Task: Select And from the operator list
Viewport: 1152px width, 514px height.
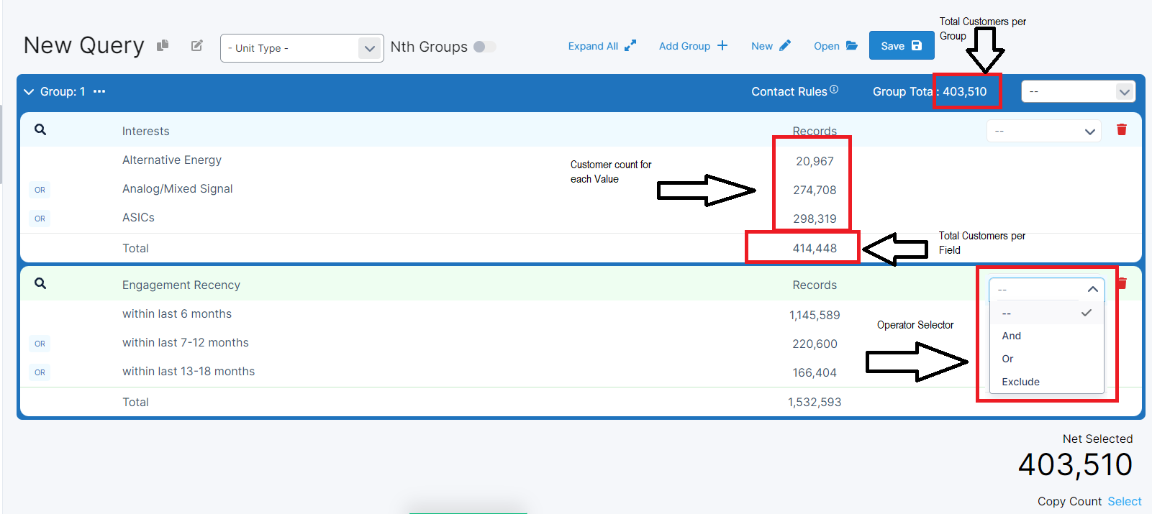Action: tap(1012, 336)
